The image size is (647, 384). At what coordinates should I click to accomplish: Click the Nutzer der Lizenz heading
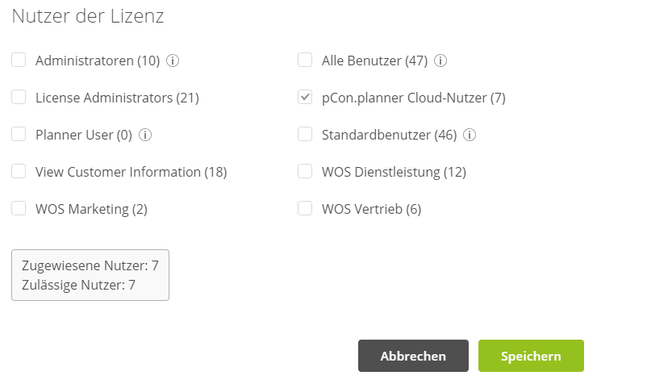tap(87, 16)
